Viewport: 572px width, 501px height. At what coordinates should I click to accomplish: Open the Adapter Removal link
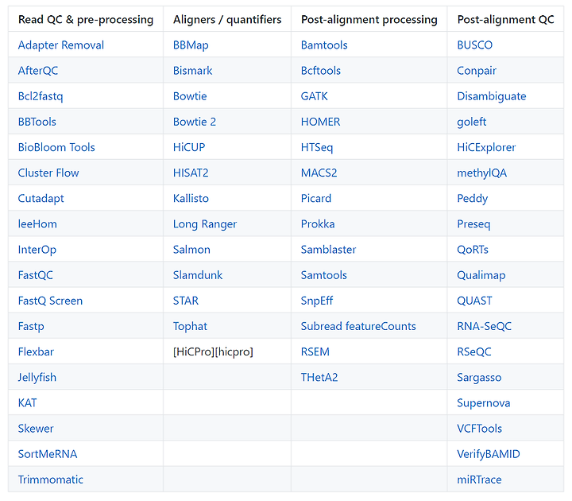(x=61, y=45)
